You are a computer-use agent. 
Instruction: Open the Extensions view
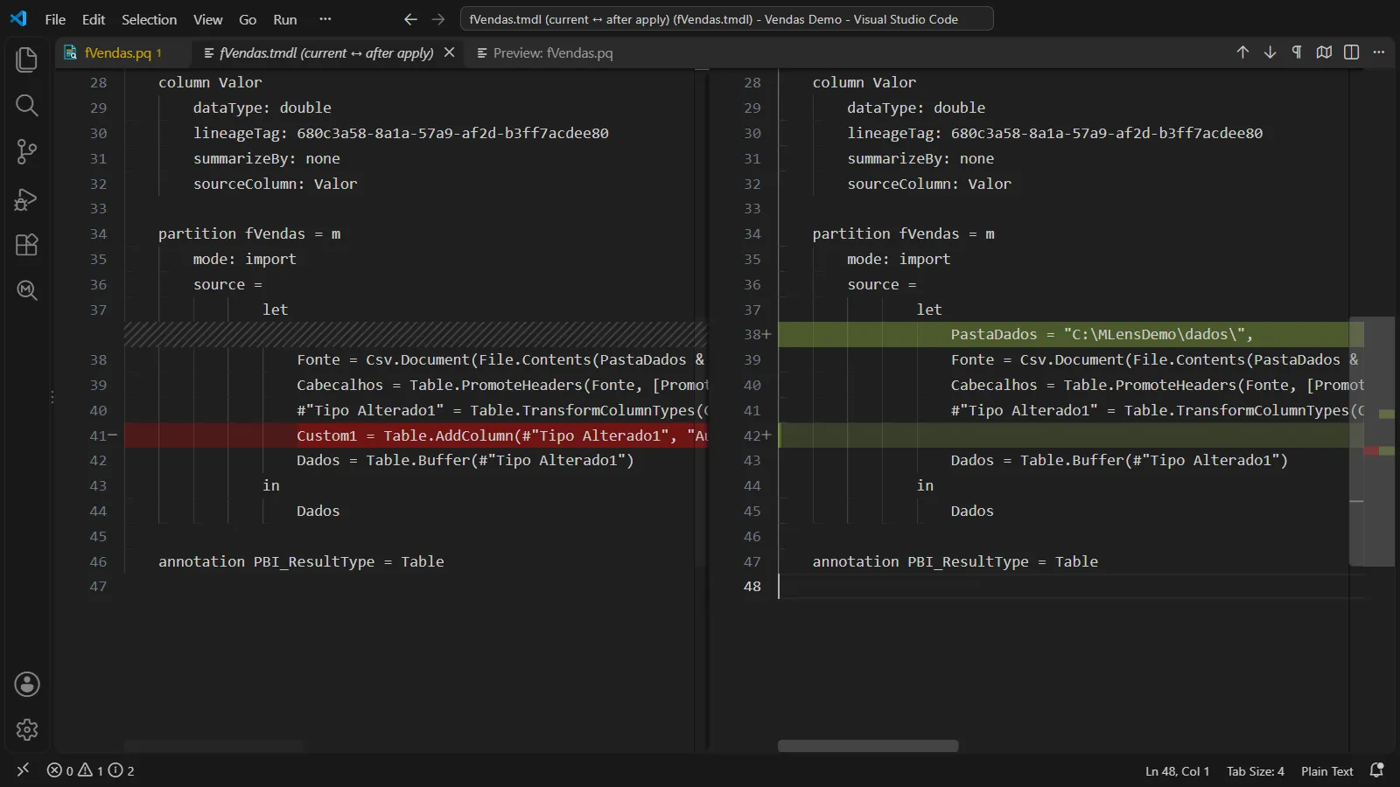27,245
